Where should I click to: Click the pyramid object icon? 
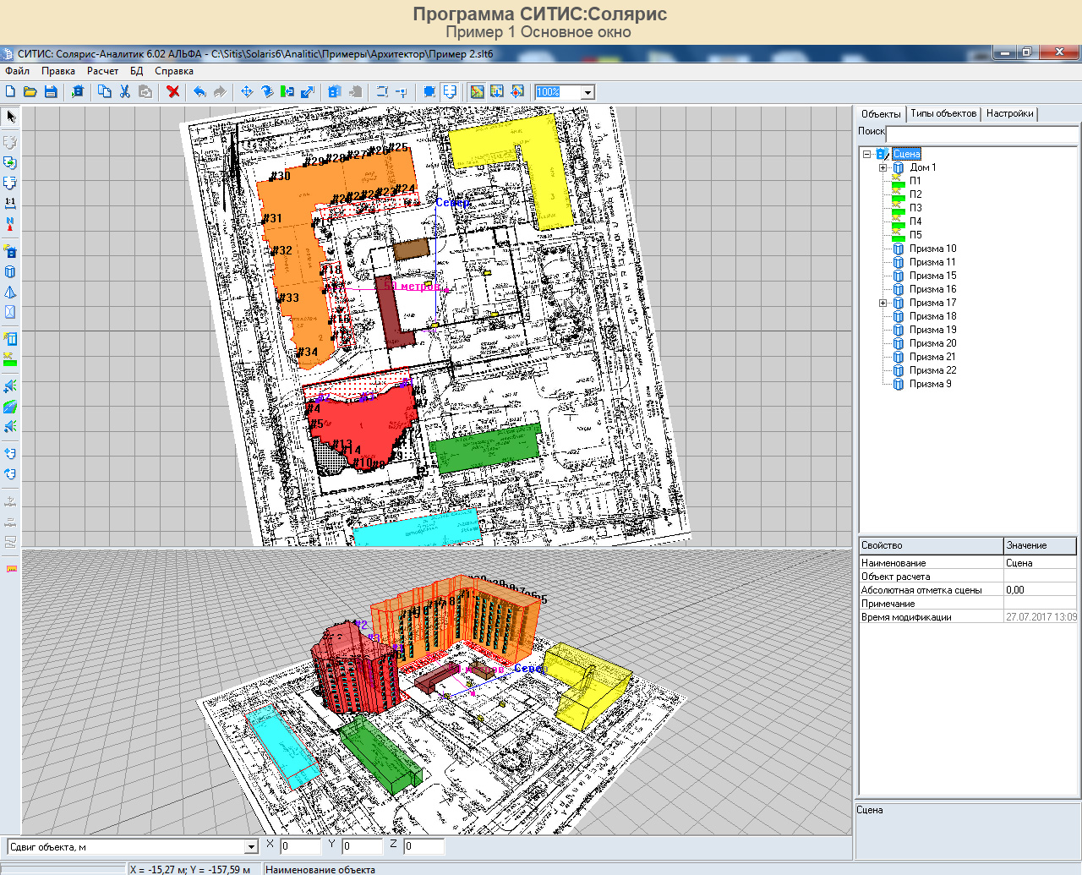click(x=10, y=293)
